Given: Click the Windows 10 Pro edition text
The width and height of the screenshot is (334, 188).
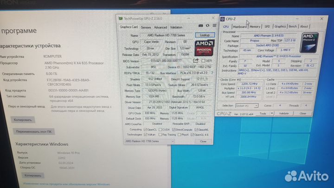Looking at the screenshot, I should (x=68, y=153).
